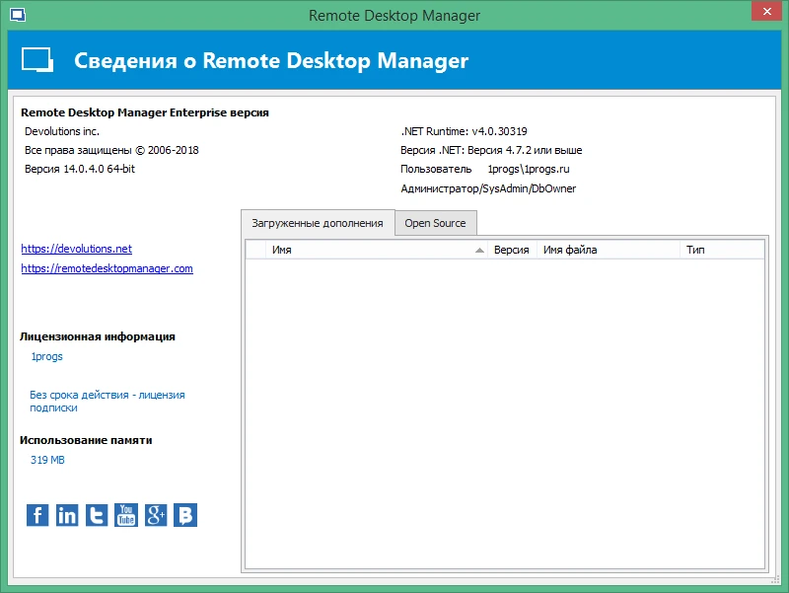Click the Devolutions inc. company name

click(x=62, y=131)
